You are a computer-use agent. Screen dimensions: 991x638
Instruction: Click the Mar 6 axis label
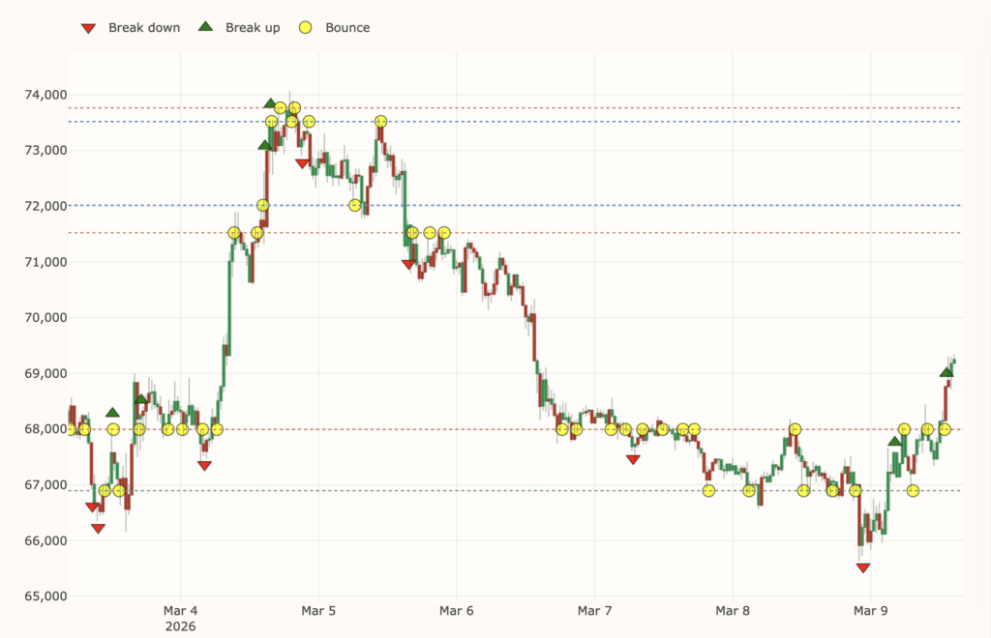tap(456, 611)
